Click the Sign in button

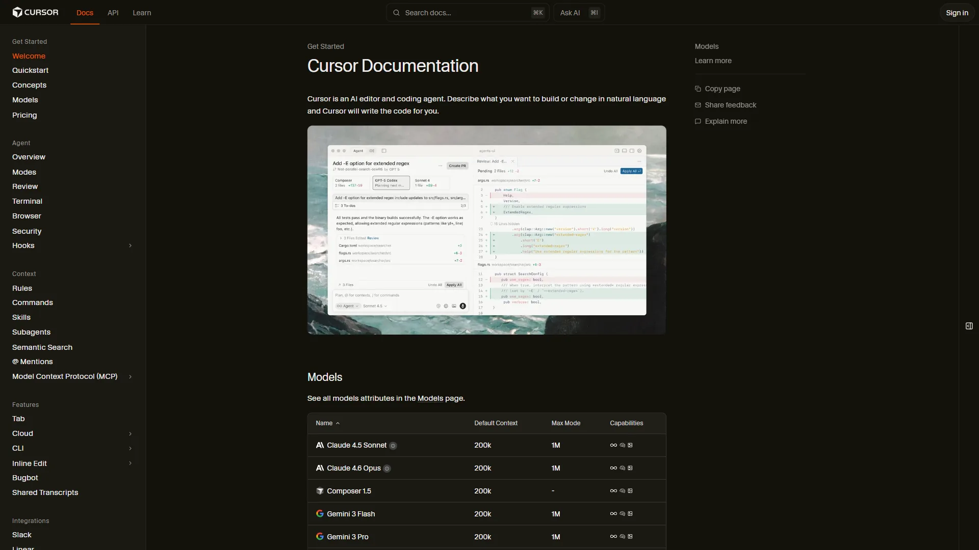pos(957,13)
